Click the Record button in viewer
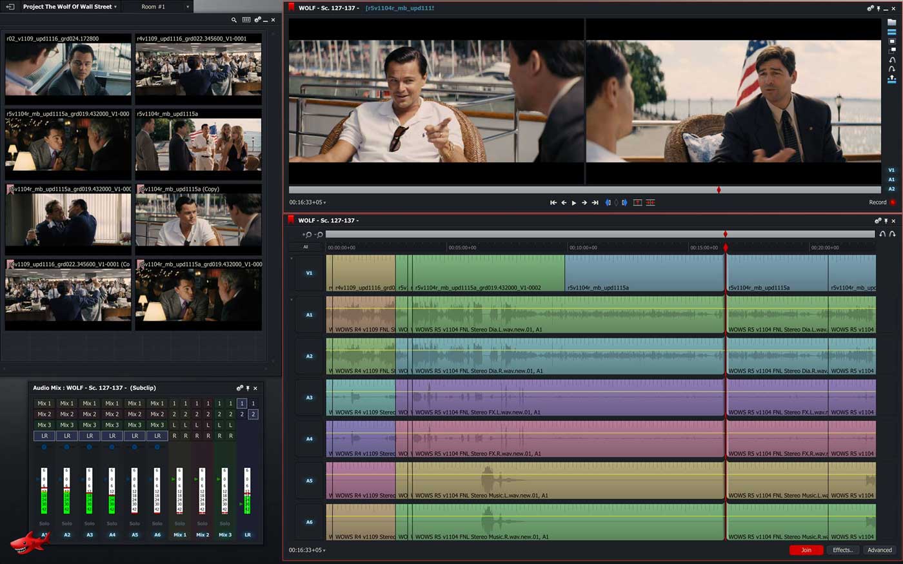The image size is (903, 564). 882,202
